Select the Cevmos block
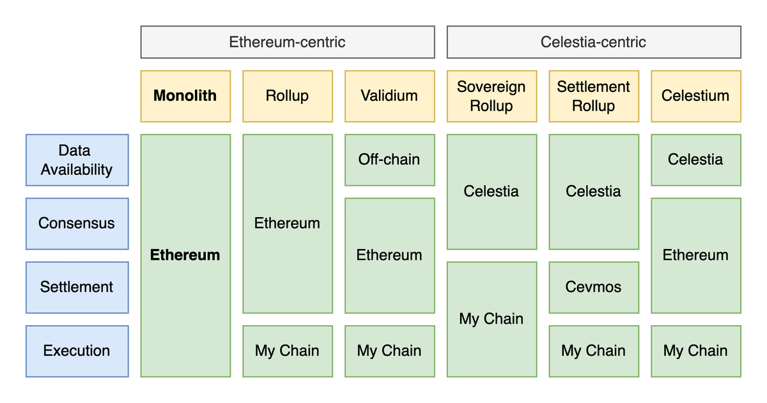Viewport: 767px width, 403px height. [594, 287]
